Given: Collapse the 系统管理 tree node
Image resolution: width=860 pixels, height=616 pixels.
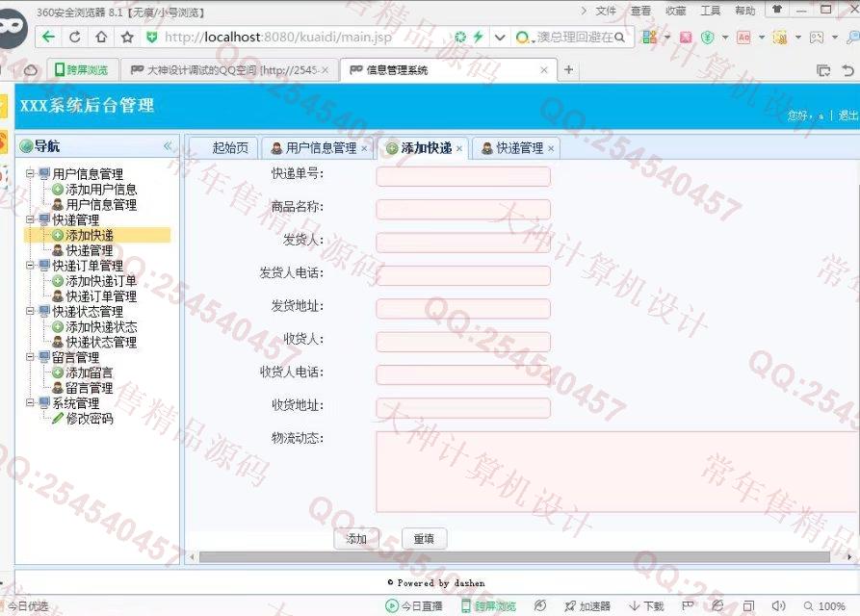Looking at the screenshot, I should [x=30, y=403].
